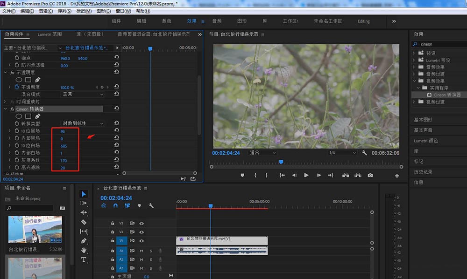The width and height of the screenshot is (467, 279).
Task: Click the Add Marker icon in the timeline
Action: 139,205
